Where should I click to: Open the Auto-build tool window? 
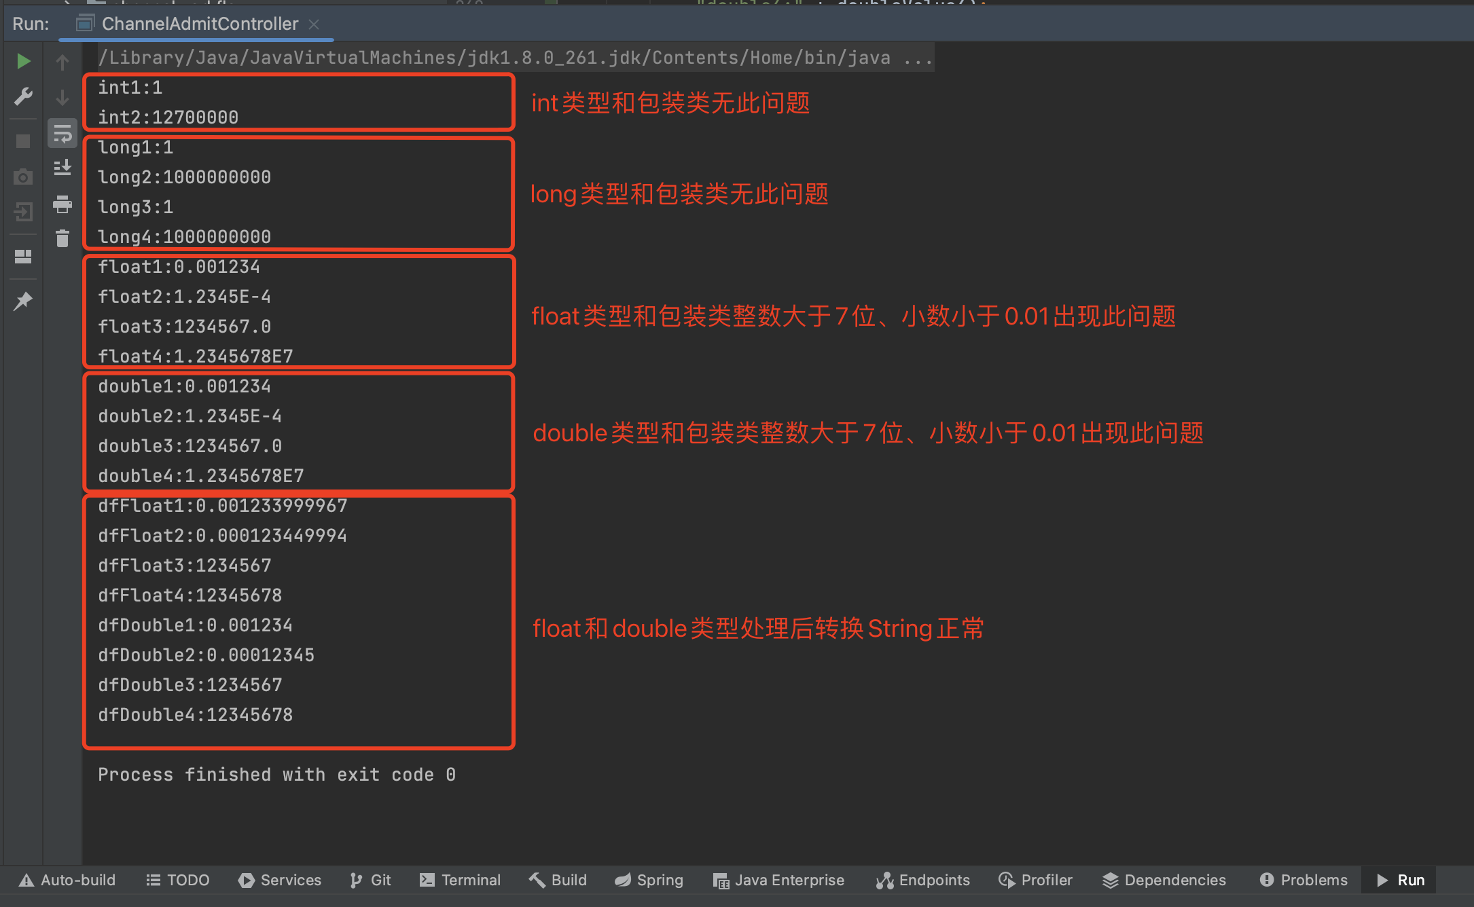[67, 880]
